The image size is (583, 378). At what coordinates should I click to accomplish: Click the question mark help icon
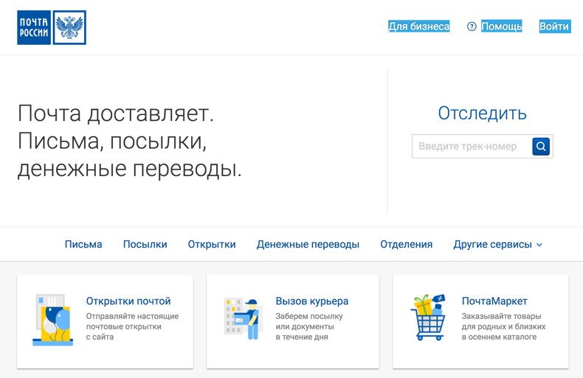[472, 27]
